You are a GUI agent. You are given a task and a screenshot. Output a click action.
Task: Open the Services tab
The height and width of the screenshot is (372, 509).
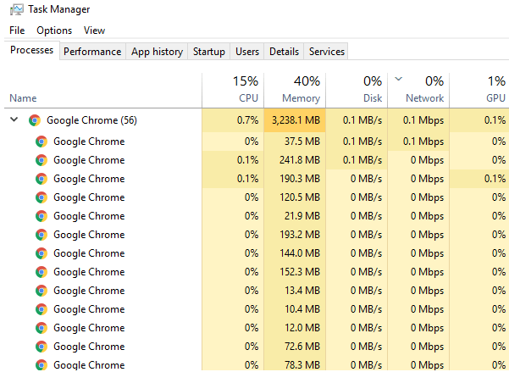click(x=326, y=52)
